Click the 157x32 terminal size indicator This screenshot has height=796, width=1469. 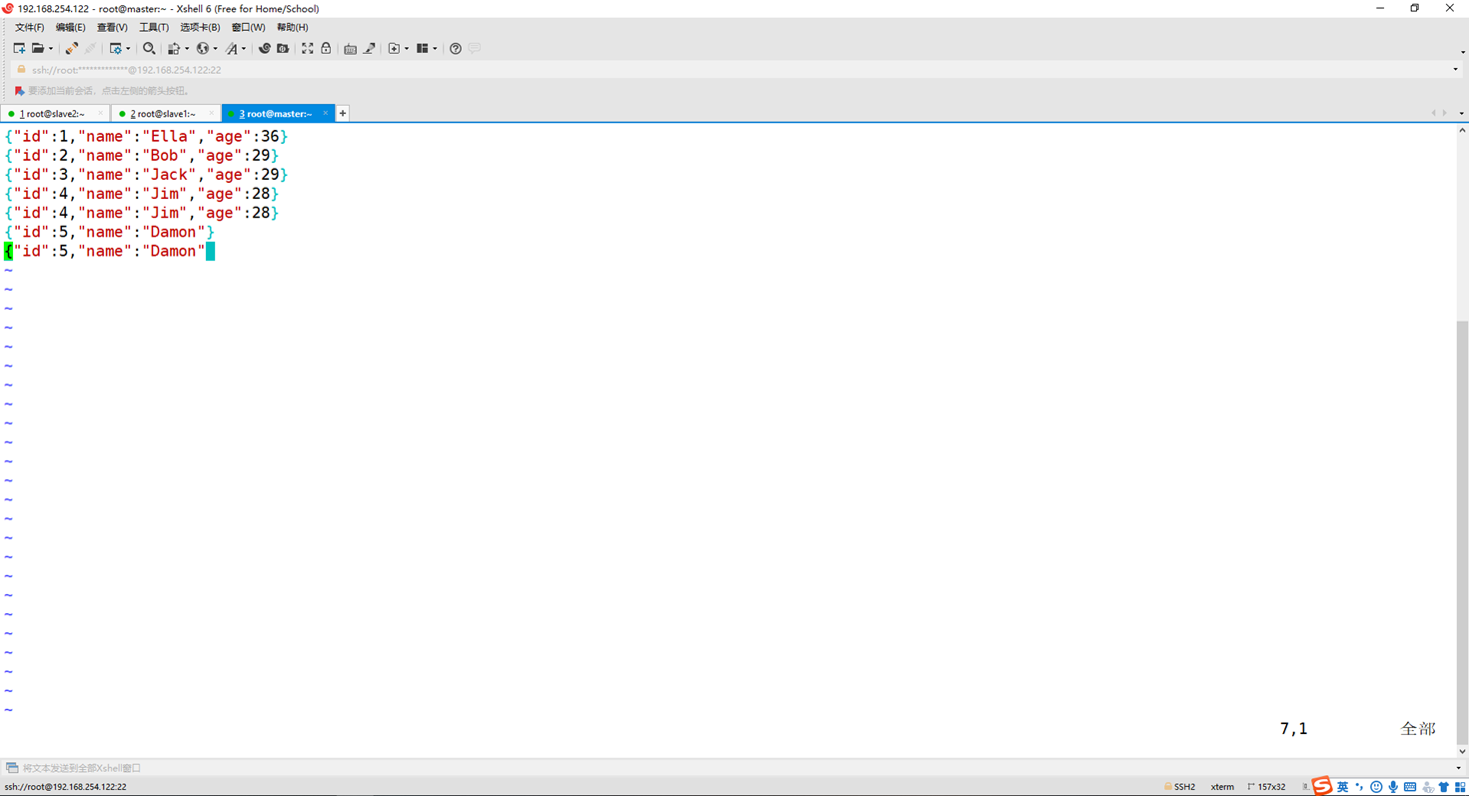[x=1266, y=787]
